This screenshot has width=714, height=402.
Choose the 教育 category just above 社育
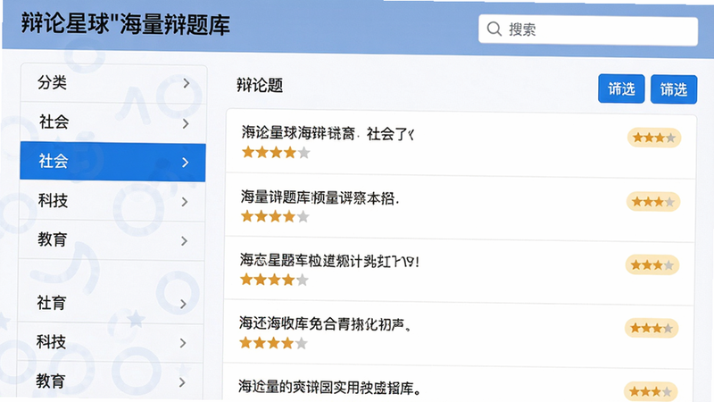112,240
